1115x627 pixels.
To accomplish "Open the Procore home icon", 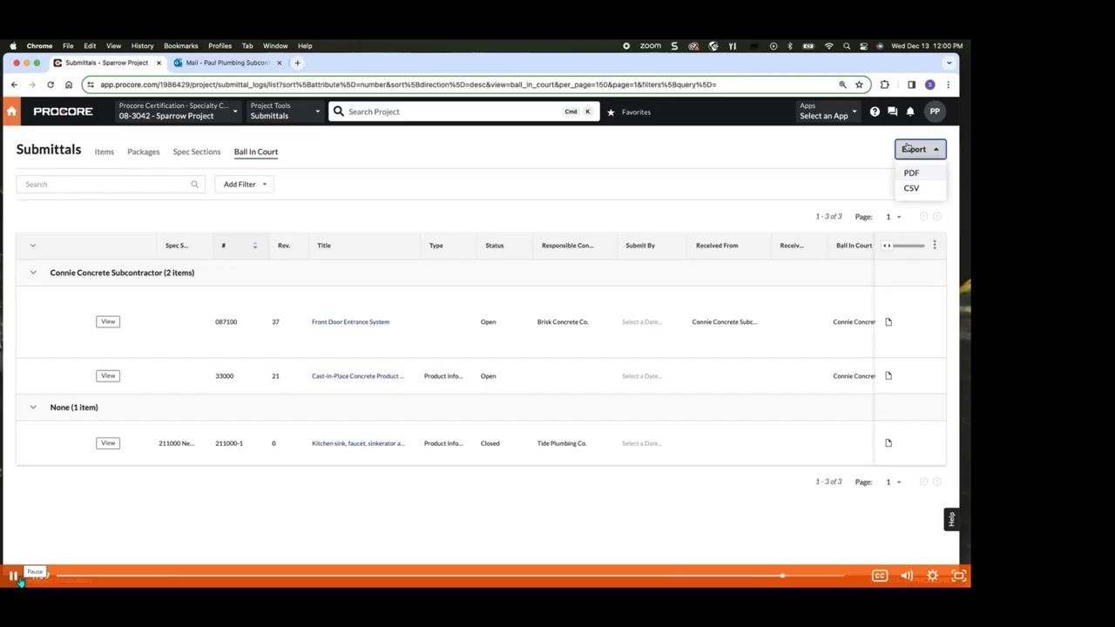I will pyautogui.click(x=11, y=111).
